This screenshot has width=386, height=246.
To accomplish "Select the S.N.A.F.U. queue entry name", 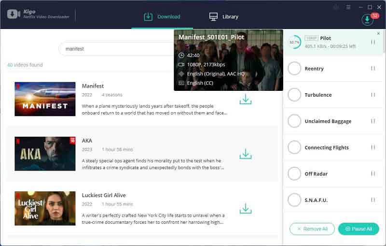I will pyautogui.click(x=316, y=200).
